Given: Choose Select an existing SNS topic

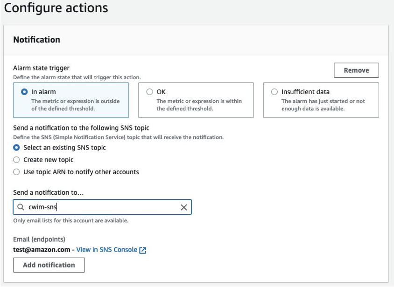Looking at the screenshot, I should [x=16, y=148].
